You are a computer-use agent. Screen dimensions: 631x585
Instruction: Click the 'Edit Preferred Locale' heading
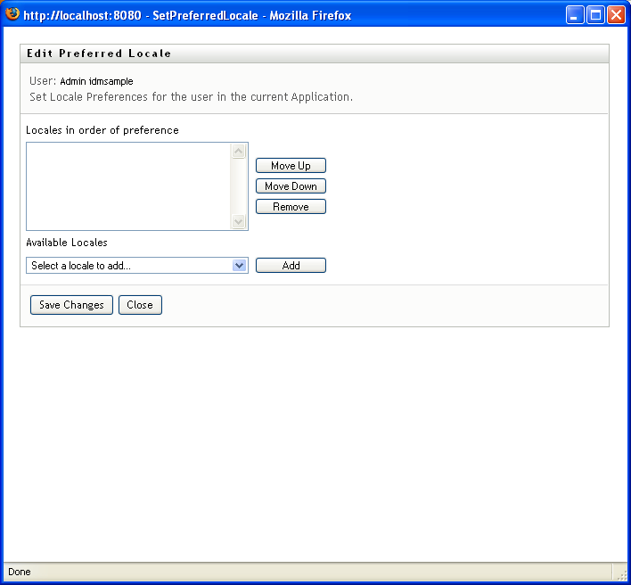99,54
